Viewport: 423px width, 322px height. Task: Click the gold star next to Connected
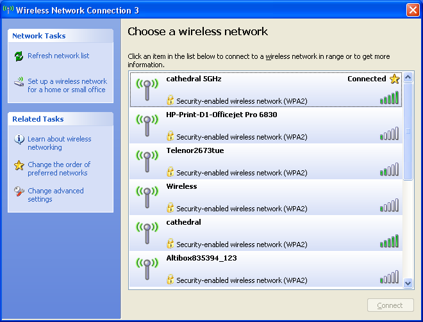coord(395,79)
